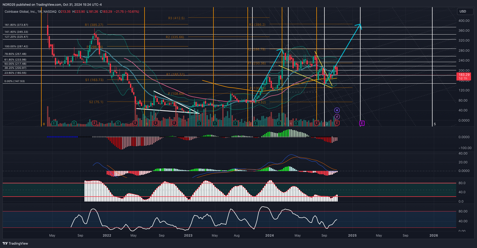Click the R2 (335.66) pivot label
477x248 pixels.
(x=175, y=37)
